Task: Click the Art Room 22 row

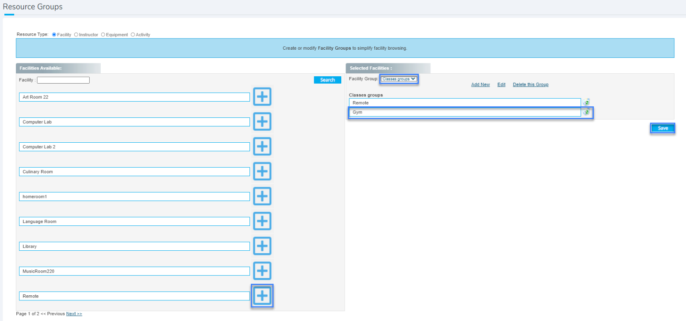Action: [x=134, y=97]
